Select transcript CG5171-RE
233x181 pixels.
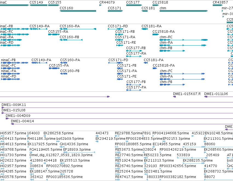coord(120,45)
